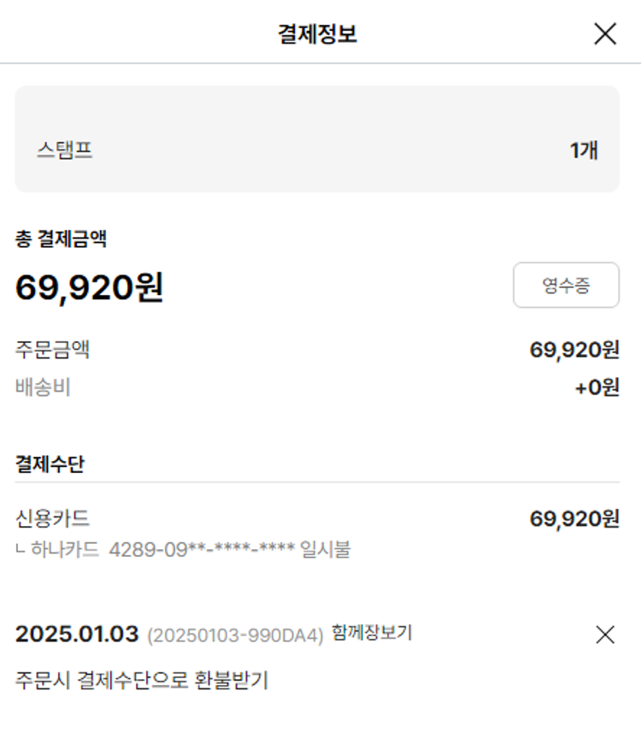641x750 pixels.
Task: Select the 총 결제금액 heading
Action: (61, 239)
